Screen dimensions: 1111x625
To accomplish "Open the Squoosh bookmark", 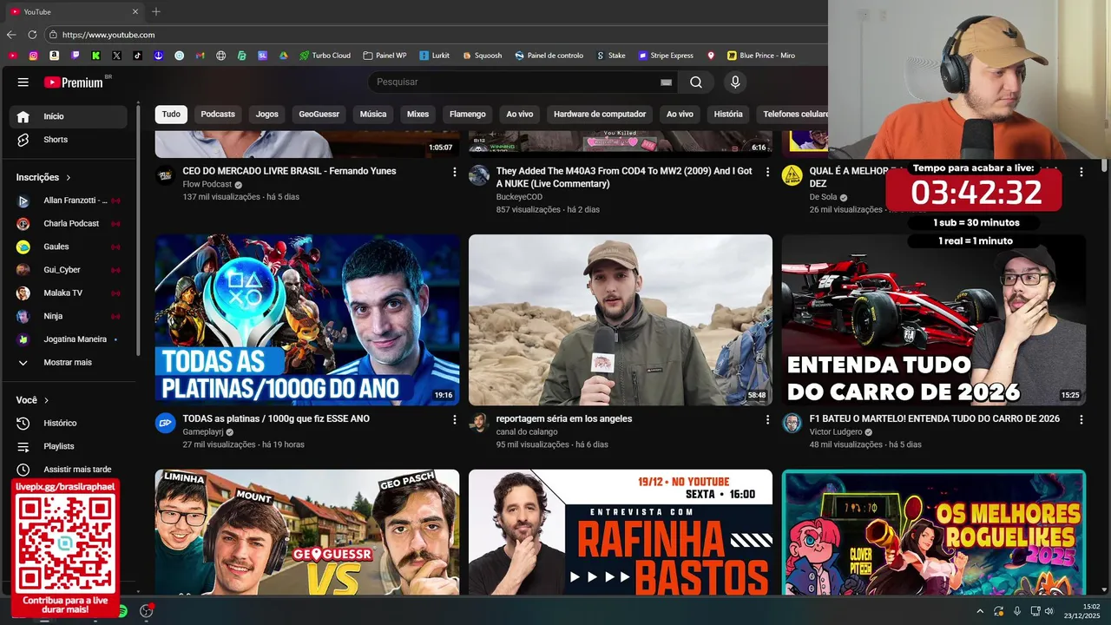I will click(x=482, y=56).
